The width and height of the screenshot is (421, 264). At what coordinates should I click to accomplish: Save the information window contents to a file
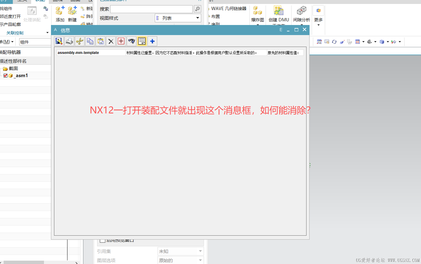pyautogui.click(x=59, y=41)
